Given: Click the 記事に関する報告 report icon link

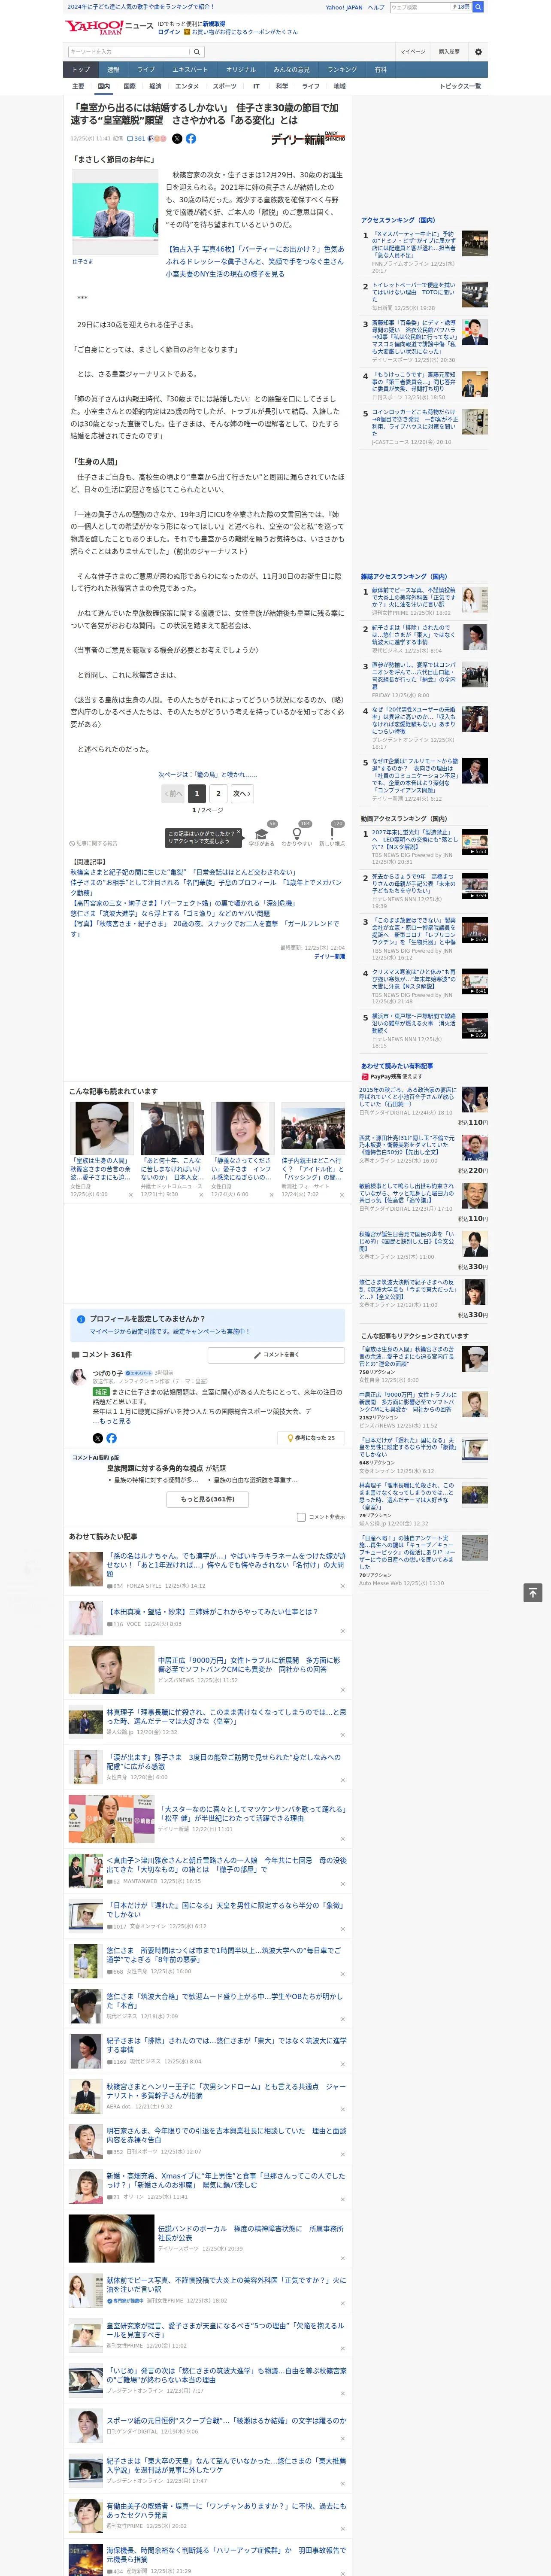Looking at the screenshot, I should (93, 843).
